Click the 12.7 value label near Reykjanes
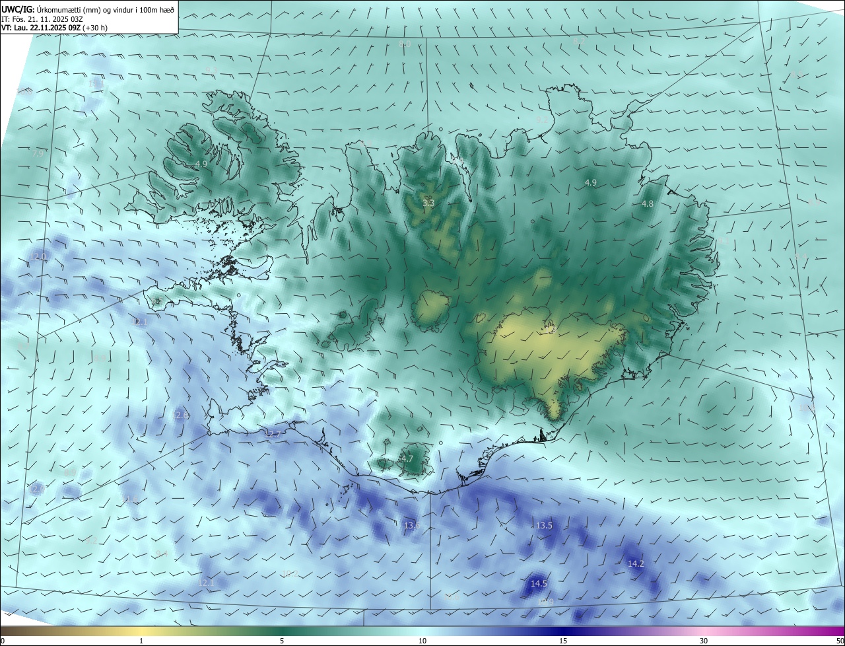845x646 pixels. [273, 434]
